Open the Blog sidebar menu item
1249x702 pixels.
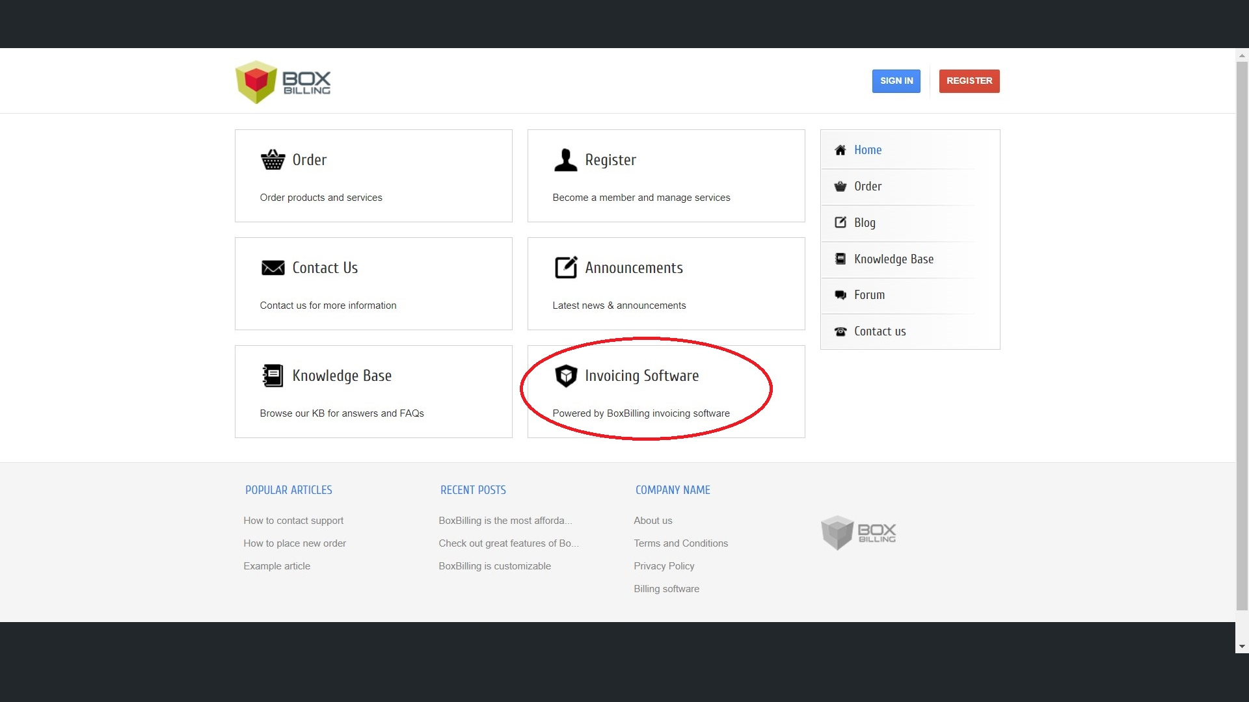click(910, 222)
